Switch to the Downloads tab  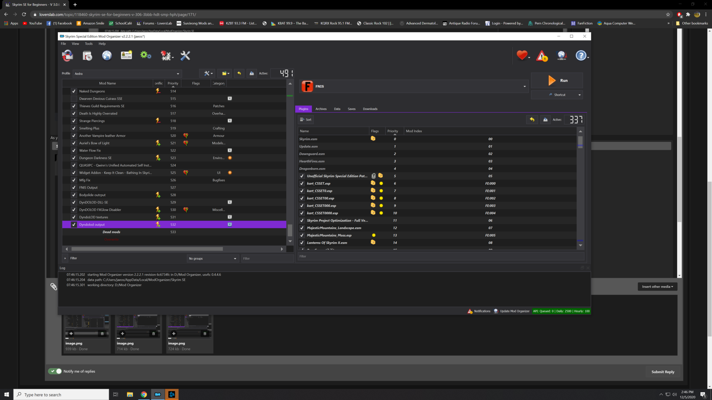[370, 109]
